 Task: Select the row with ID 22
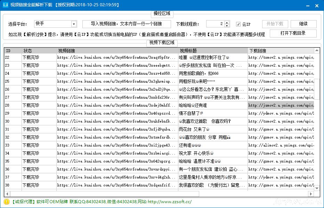click(x=159, y=57)
